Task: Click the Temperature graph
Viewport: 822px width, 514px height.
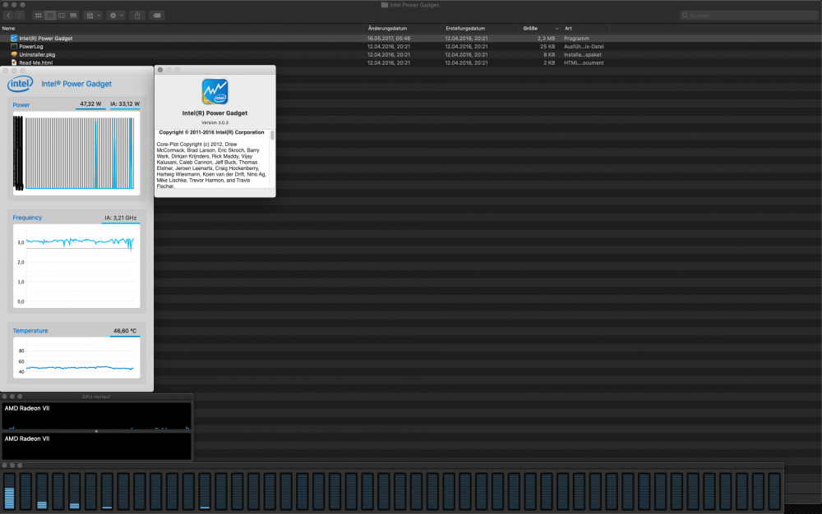Action: tap(76, 357)
